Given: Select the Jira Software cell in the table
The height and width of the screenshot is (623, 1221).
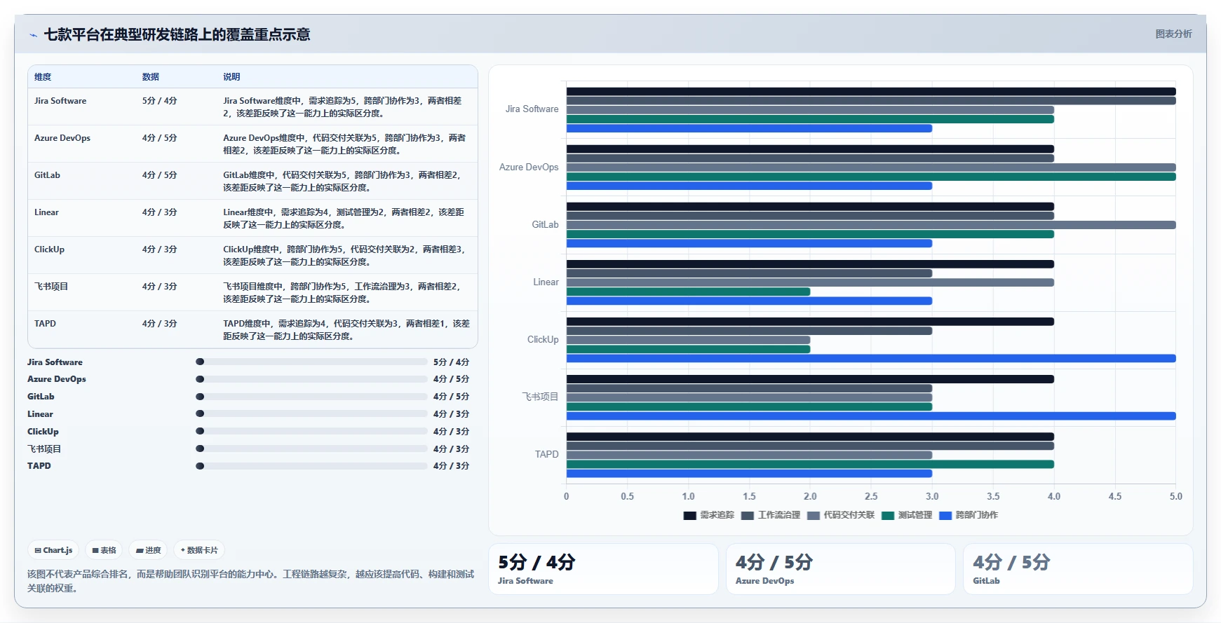Looking at the screenshot, I should tap(60, 101).
